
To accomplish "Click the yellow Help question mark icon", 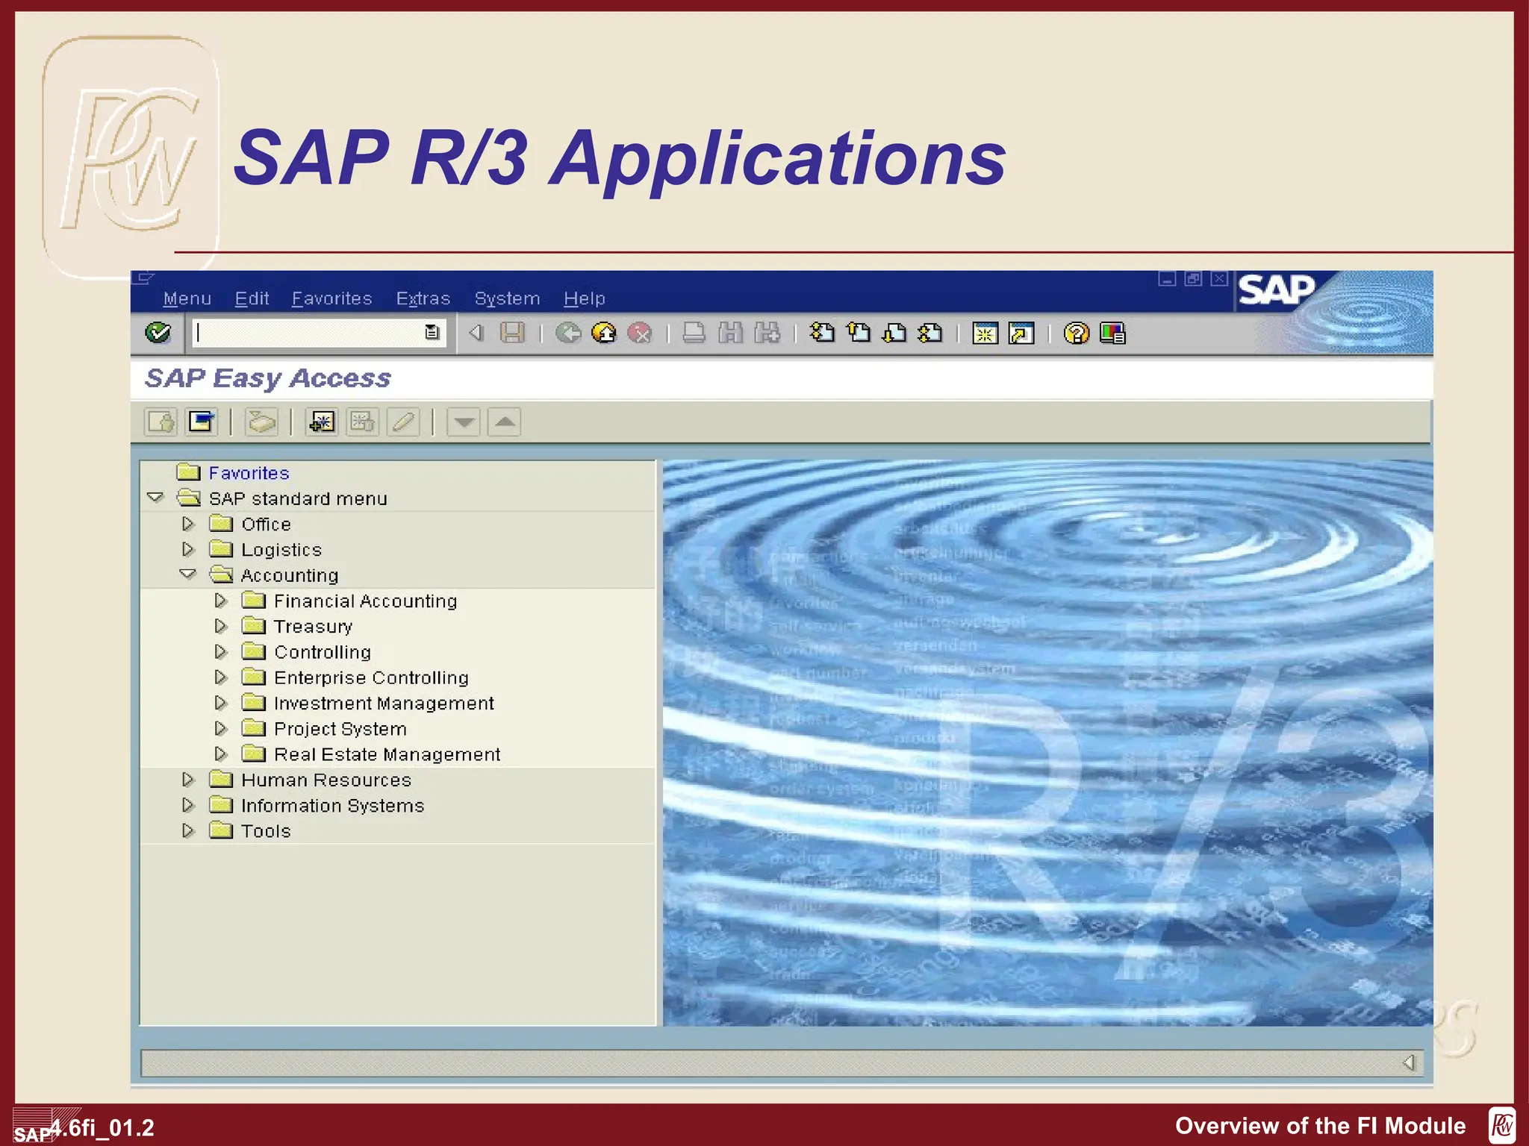I will (1077, 333).
